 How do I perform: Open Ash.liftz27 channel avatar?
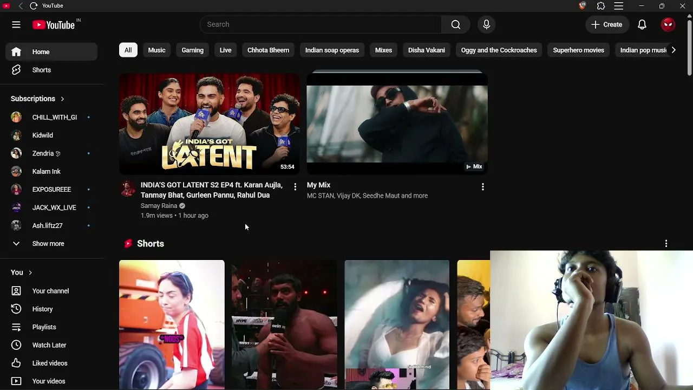16,225
